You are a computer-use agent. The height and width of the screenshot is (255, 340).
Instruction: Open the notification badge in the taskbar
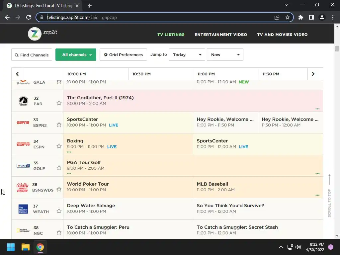(x=331, y=247)
